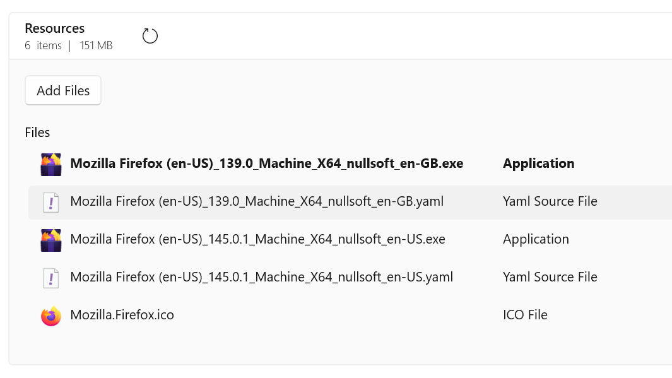Click the Firefox logo icon for Mozilla.Firefox.ico

[x=51, y=316]
